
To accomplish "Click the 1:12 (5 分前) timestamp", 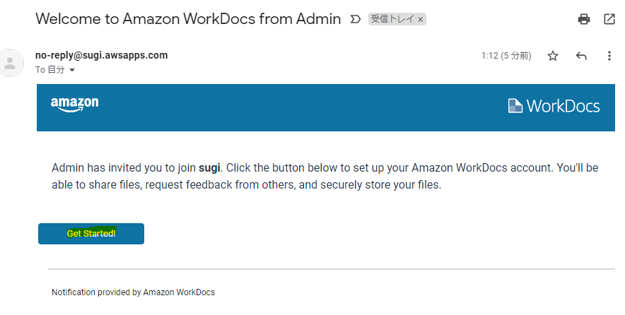I will 506,56.
